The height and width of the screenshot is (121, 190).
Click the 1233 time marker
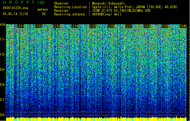coord(57,26)
